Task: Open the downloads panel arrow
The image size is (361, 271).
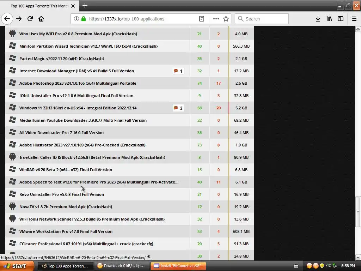Action: click(x=318, y=19)
